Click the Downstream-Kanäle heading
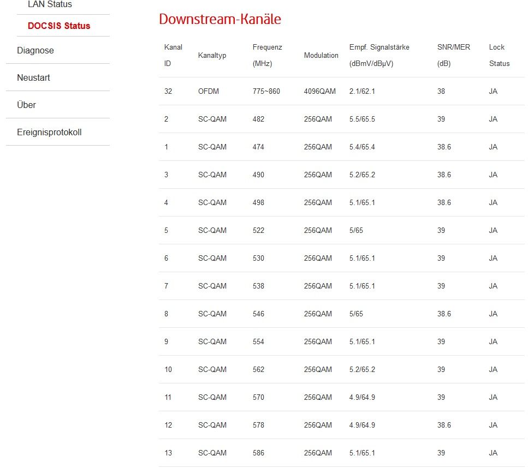Screen dimensions: 528x468 click(x=220, y=19)
